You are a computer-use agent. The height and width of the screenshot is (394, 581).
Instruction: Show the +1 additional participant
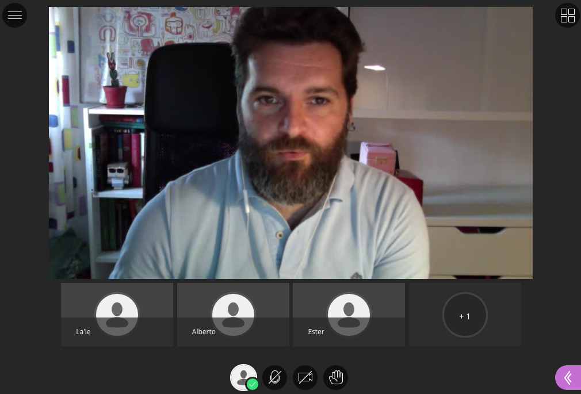pyautogui.click(x=465, y=315)
